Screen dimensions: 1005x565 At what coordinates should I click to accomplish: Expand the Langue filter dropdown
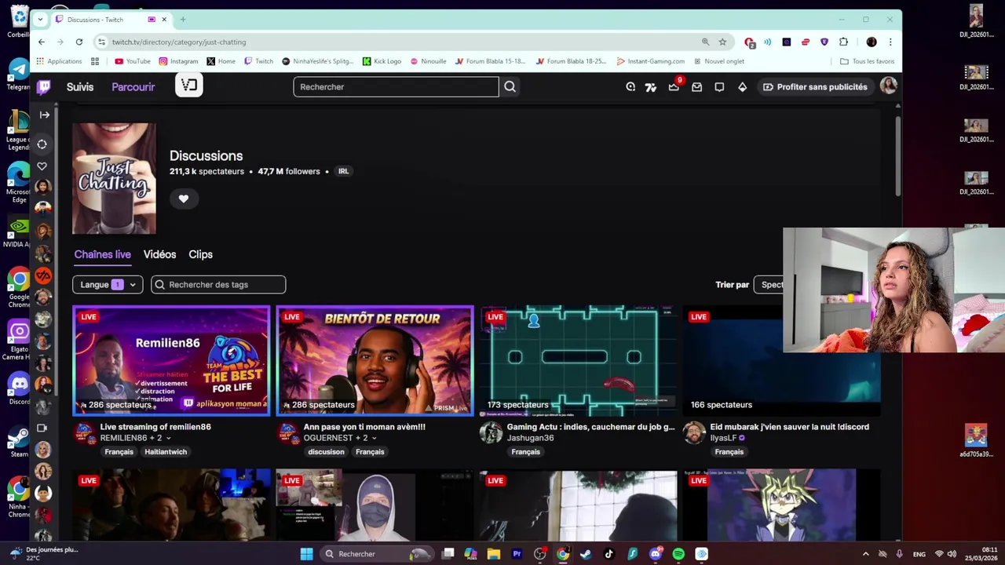coord(108,285)
